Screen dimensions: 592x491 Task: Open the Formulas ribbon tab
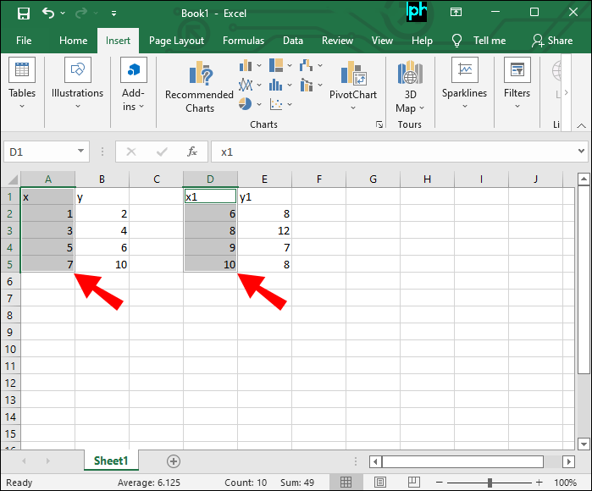click(x=243, y=41)
